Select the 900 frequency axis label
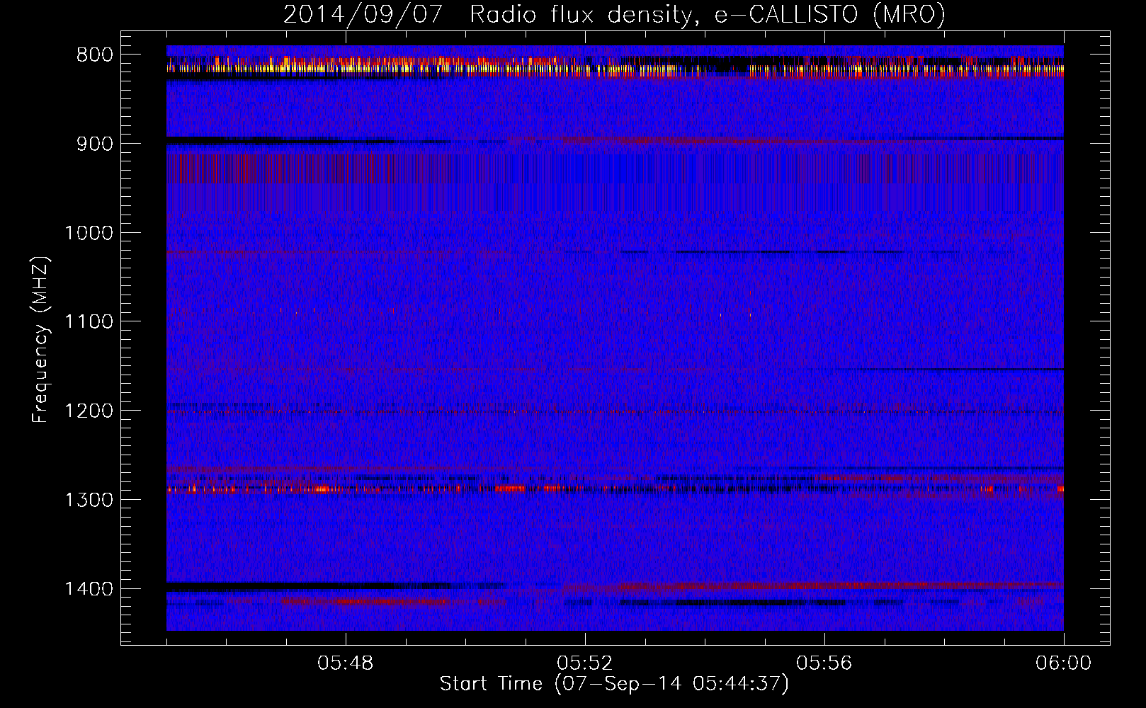The image size is (1146, 708). 95,144
